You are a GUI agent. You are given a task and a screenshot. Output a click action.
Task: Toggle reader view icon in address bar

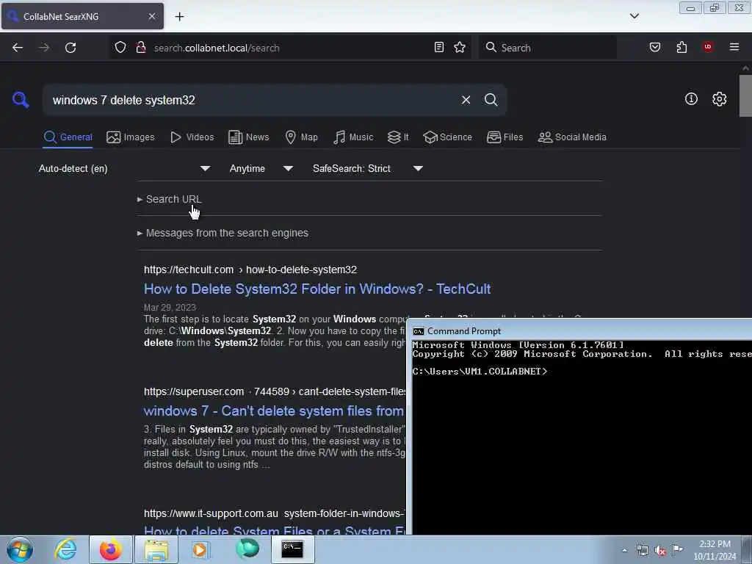[x=439, y=47]
